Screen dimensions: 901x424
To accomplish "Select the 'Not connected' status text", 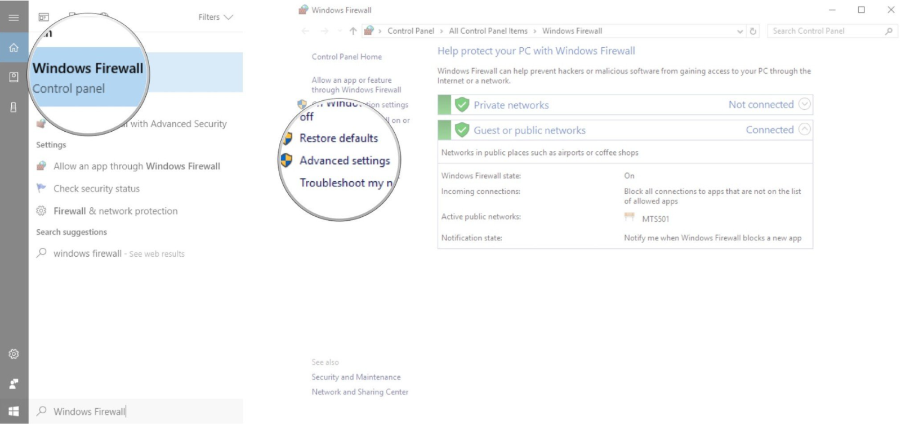I will [x=761, y=104].
